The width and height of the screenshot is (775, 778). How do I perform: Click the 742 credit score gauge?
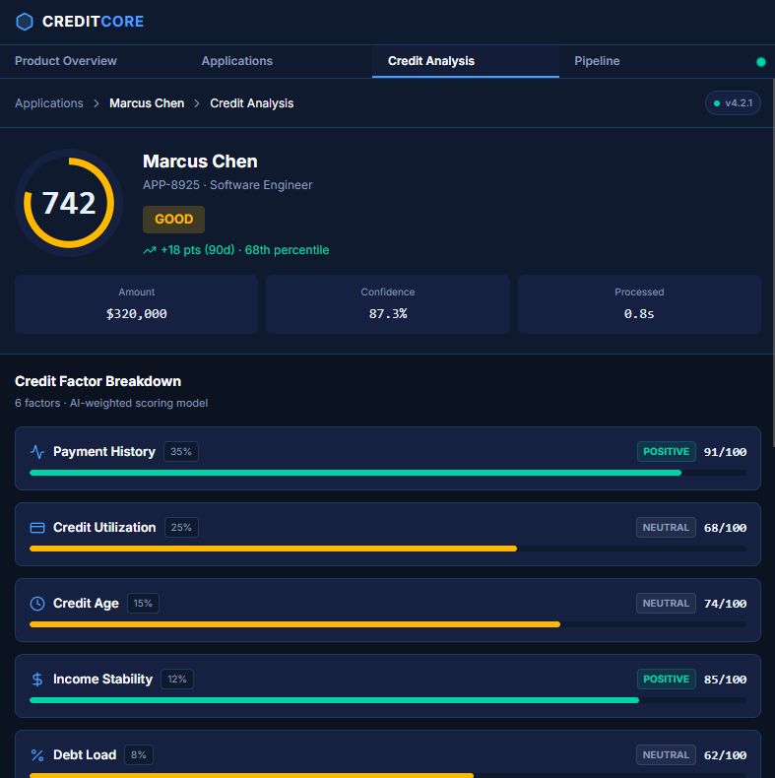[x=69, y=203]
